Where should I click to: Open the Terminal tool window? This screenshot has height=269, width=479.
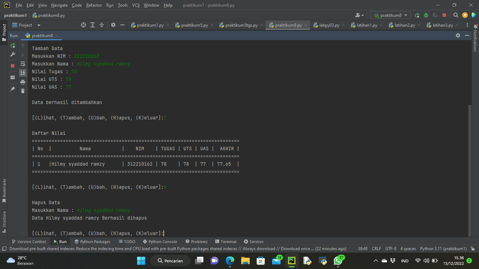pos(226,241)
